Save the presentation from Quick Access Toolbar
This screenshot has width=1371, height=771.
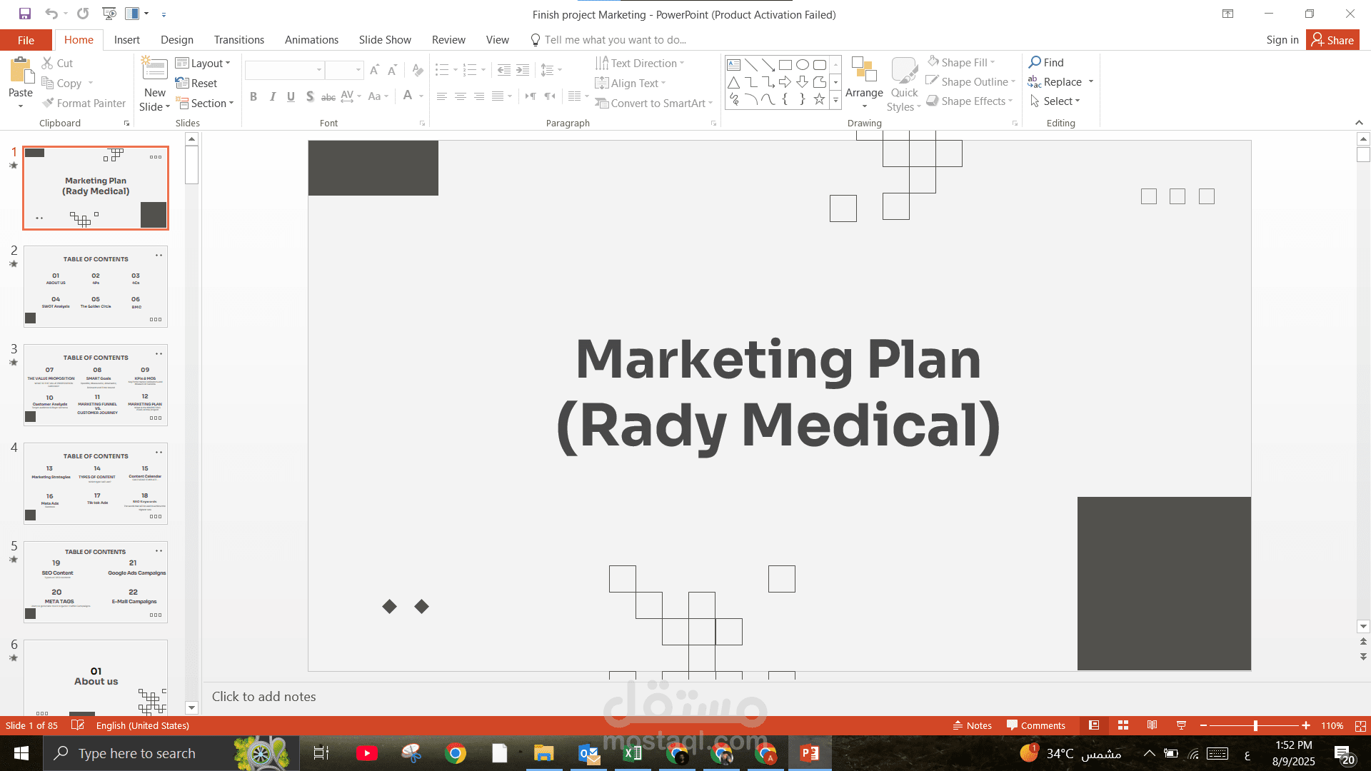pos(25,14)
